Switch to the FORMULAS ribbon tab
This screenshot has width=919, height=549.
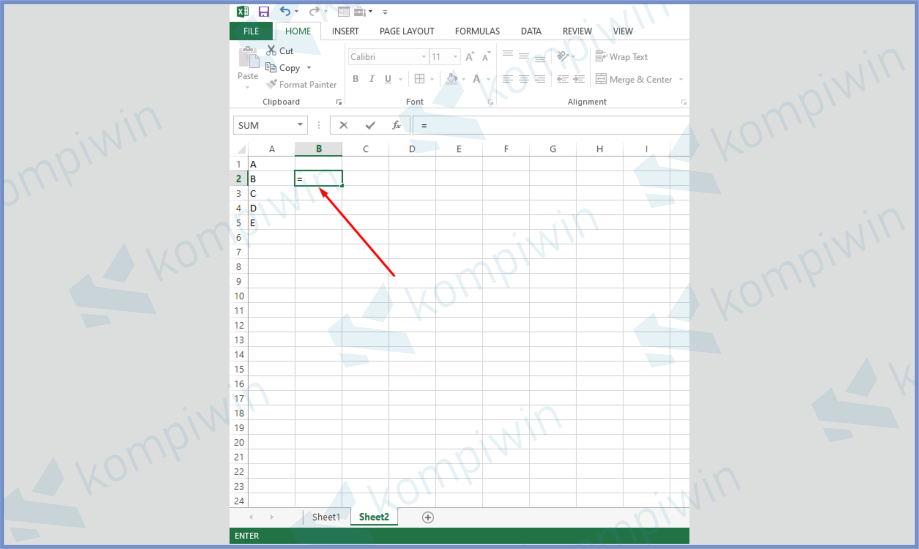(x=477, y=31)
